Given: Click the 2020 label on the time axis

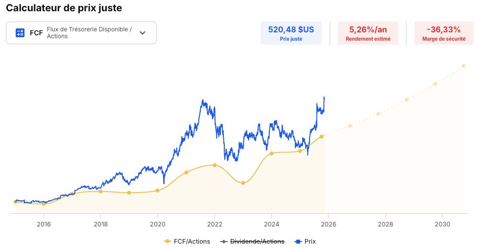Looking at the screenshot, I should point(158,224).
